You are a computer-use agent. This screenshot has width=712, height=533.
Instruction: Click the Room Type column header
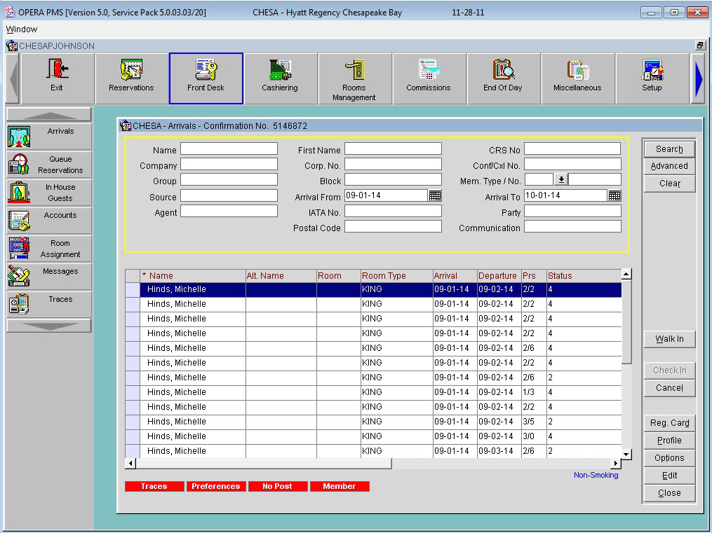pos(396,275)
